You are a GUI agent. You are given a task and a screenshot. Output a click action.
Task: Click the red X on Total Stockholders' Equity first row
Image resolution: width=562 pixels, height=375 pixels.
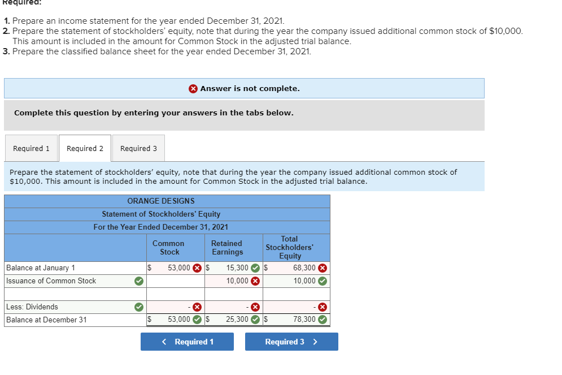pos(322,268)
